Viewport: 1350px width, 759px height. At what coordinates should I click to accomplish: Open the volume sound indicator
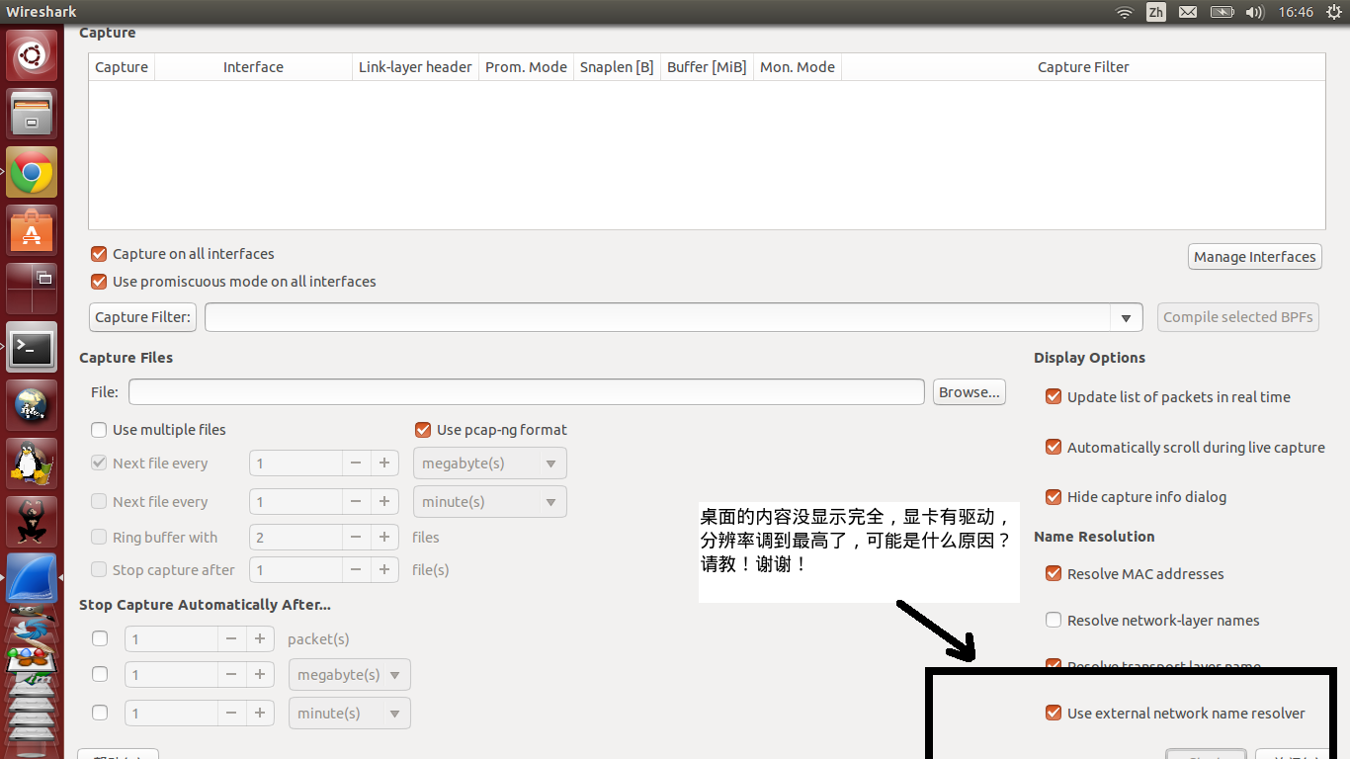[1255, 12]
